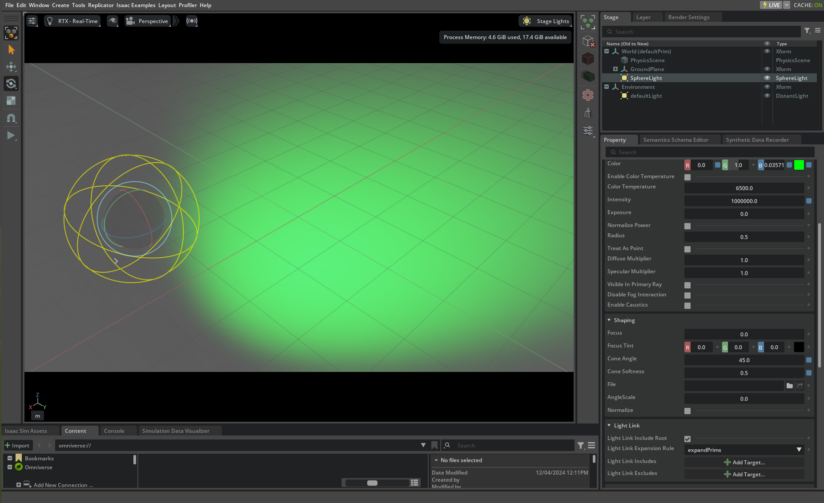824x503 pixels.
Task: Click Add Target for Light Link Includes
Action: tap(744, 462)
